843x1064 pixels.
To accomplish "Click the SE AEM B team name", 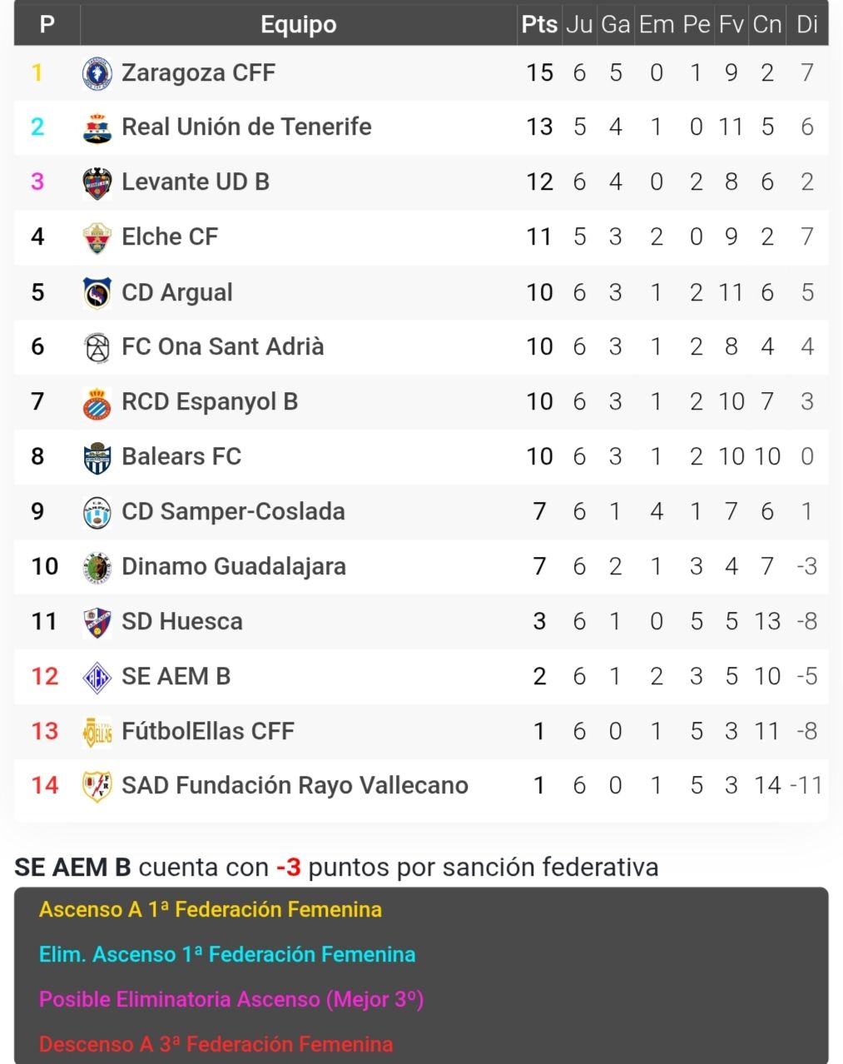I will (176, 676).
